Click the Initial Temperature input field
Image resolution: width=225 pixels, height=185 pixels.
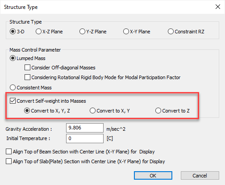pyautogui.click(x=85, y=138)
